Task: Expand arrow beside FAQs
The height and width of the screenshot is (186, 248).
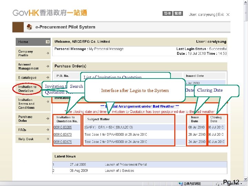Action: pos(48,130)
